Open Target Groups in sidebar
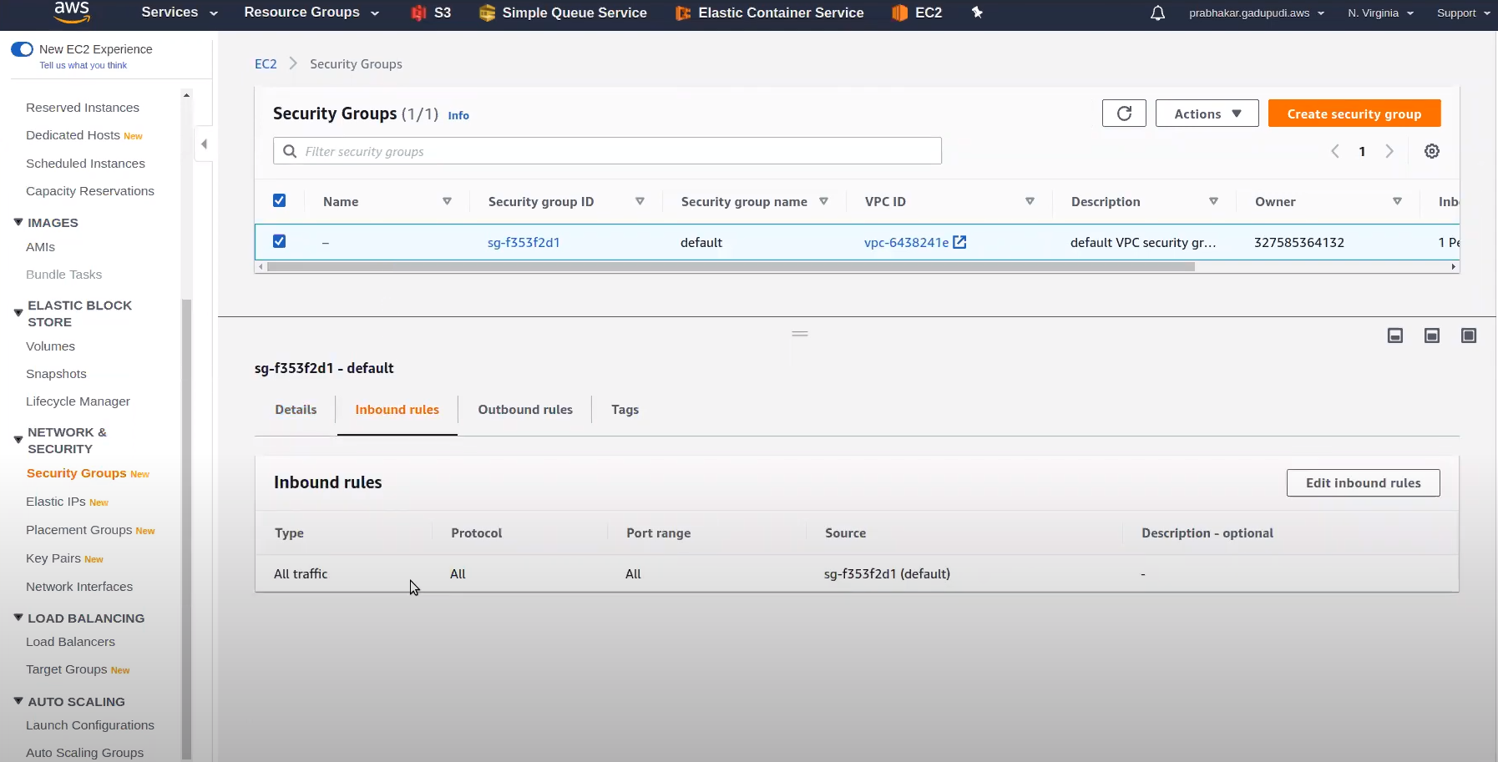Image resolution: width=1498 pixels, height=762 pixels. (x=67, y=669)
